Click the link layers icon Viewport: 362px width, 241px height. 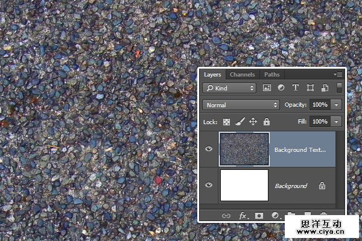pos(226,215)
